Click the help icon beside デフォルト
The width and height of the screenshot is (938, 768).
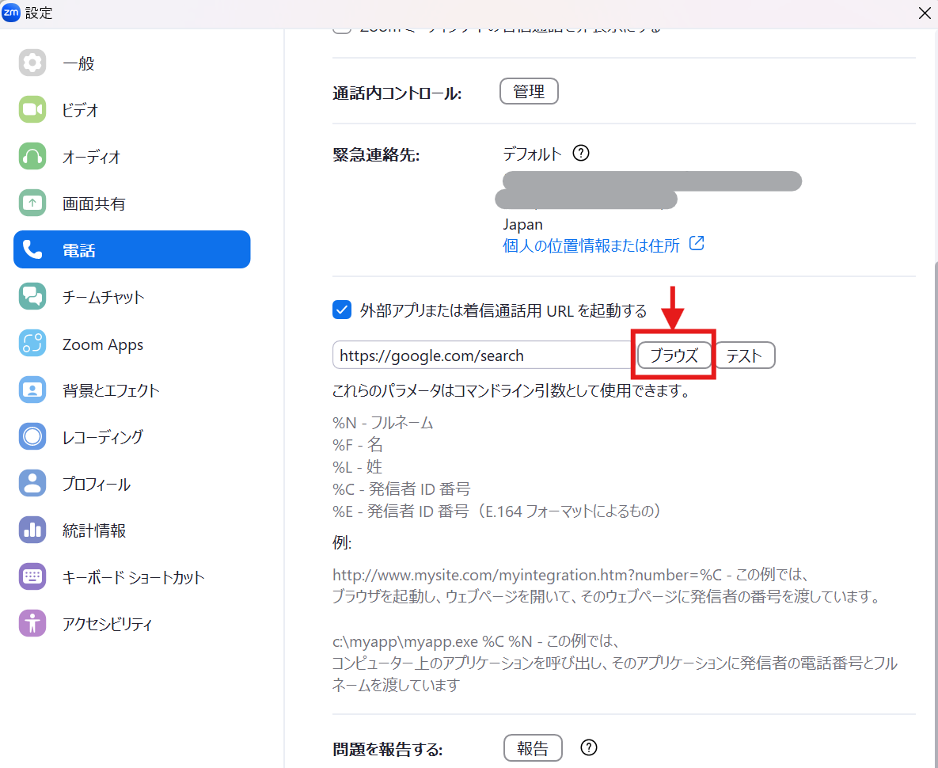click(x=581, y=153)
